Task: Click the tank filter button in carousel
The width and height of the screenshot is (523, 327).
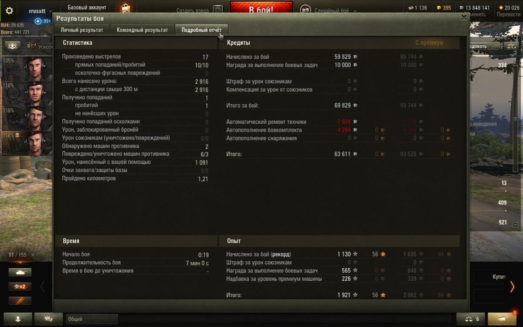Action: click(20, 272)
